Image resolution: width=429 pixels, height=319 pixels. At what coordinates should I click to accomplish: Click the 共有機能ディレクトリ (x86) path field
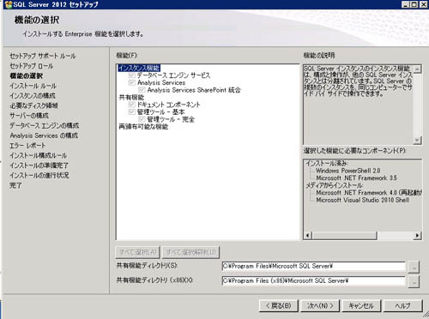pyautogui.click(x=313, y=281)
